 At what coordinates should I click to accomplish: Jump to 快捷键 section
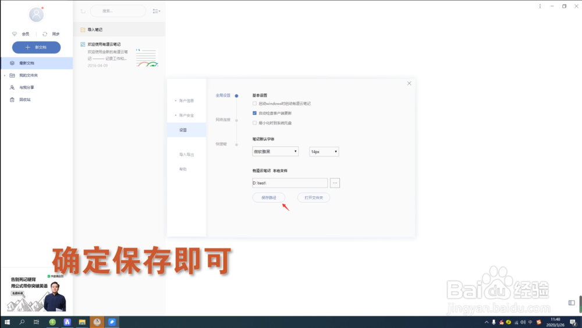(x=221, y=144)
